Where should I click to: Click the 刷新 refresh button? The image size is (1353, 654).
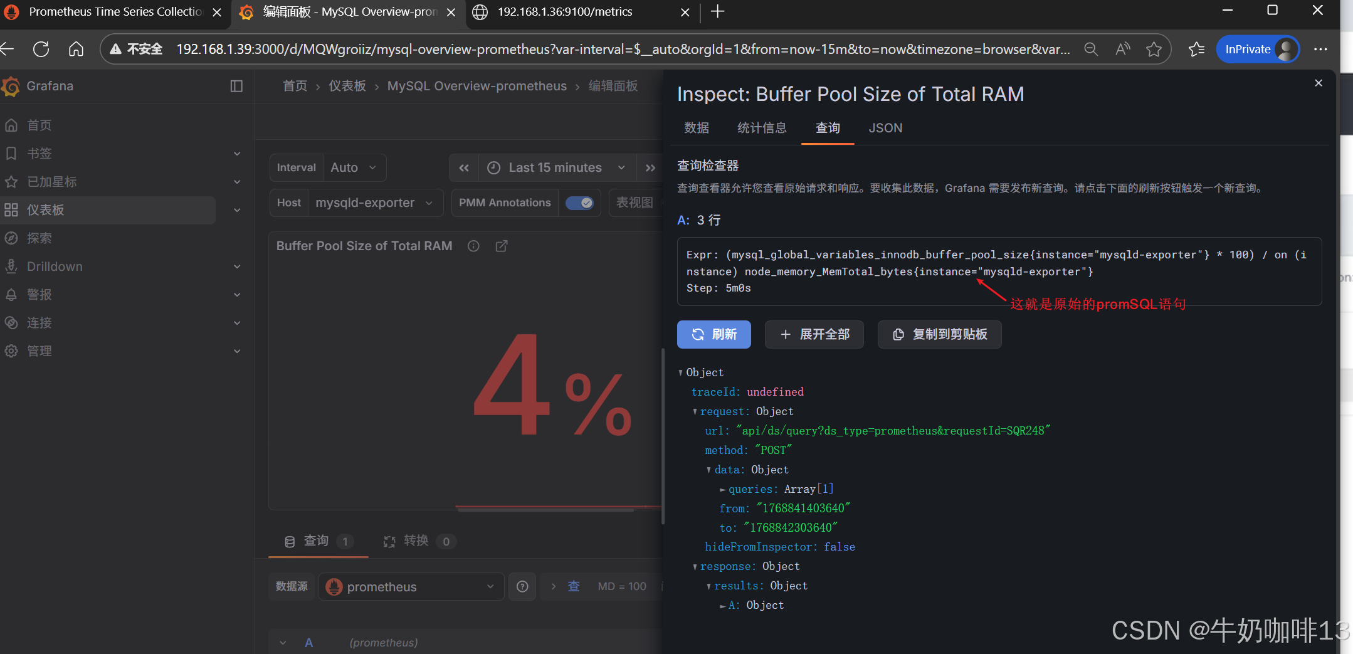point(714,334)
